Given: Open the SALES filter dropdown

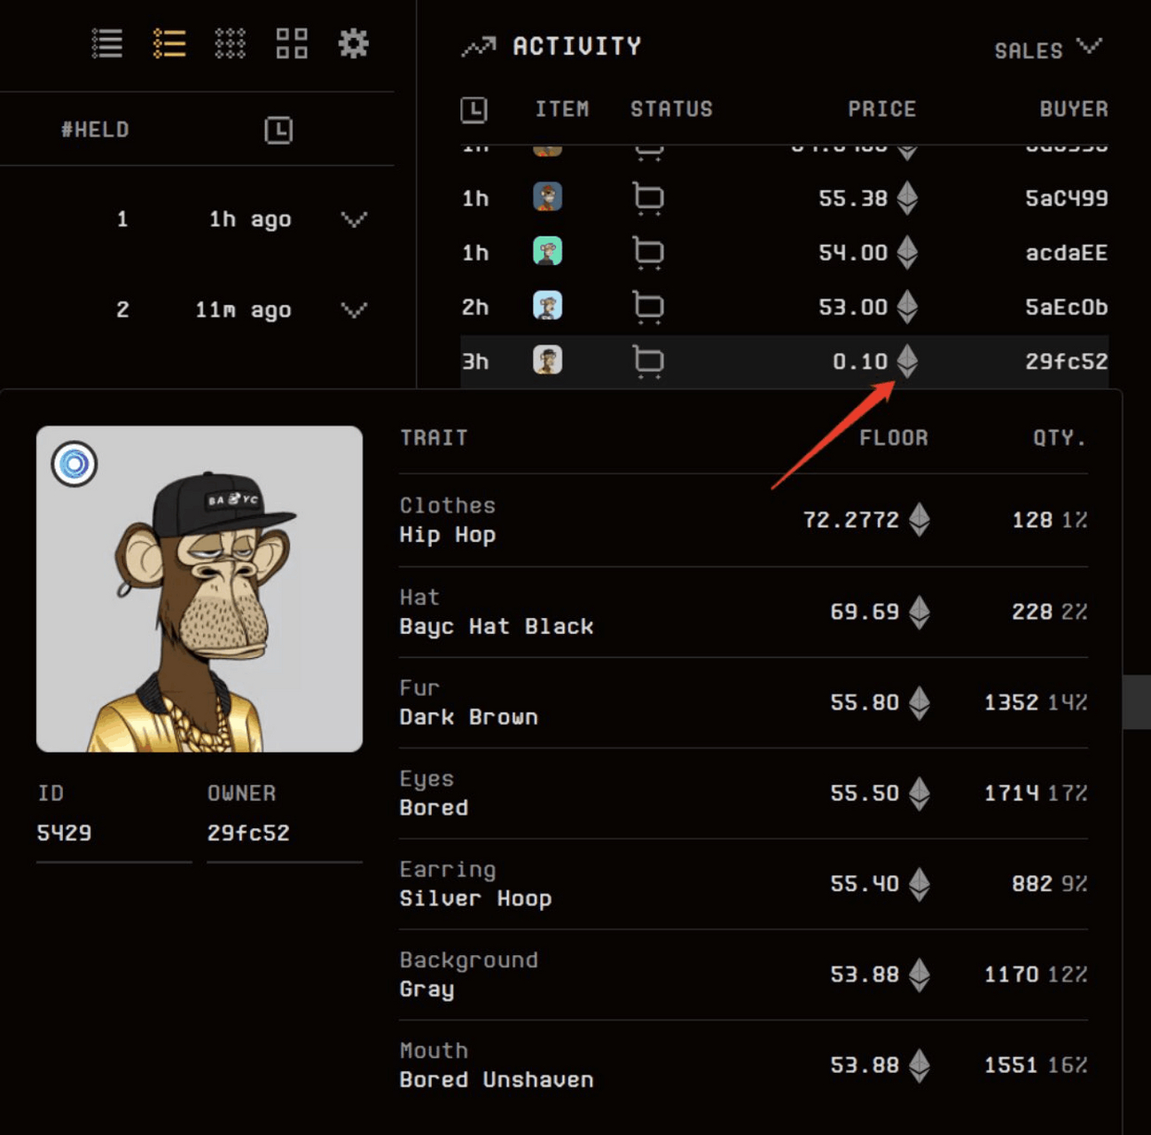Looking at the screenshot, I should point(1047,50).
